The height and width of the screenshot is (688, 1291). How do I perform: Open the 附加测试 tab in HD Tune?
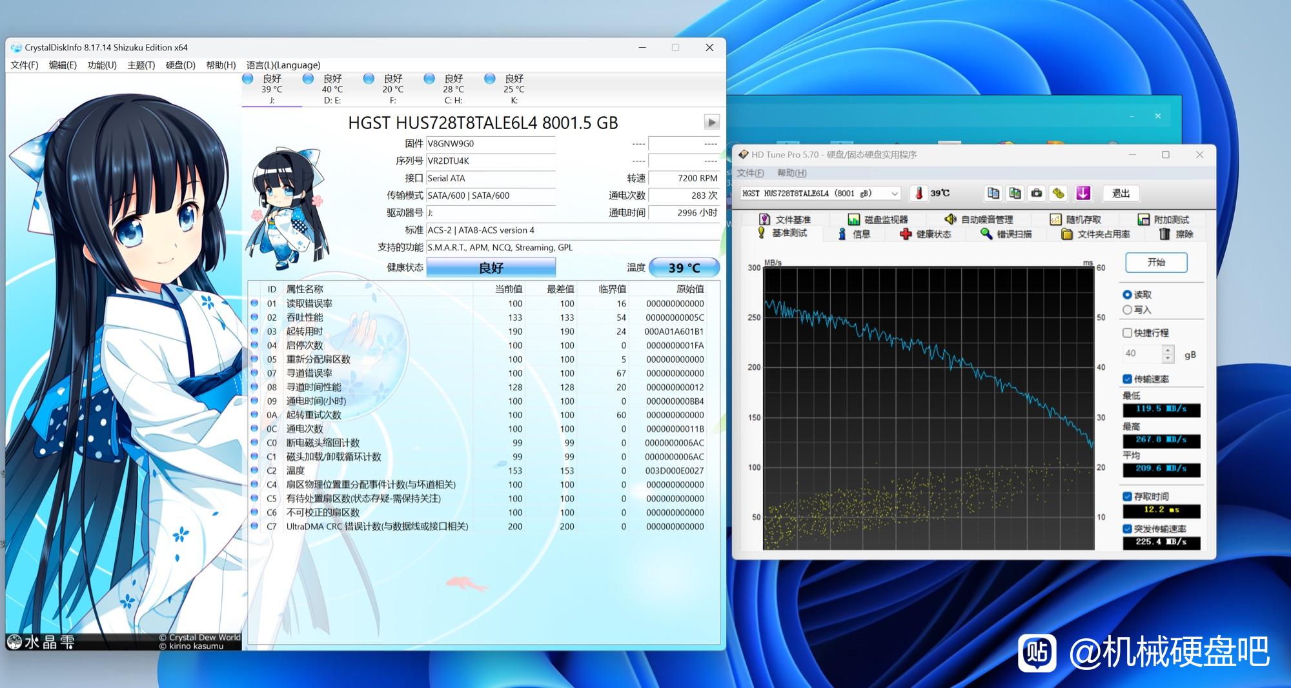coord(1163,219)
